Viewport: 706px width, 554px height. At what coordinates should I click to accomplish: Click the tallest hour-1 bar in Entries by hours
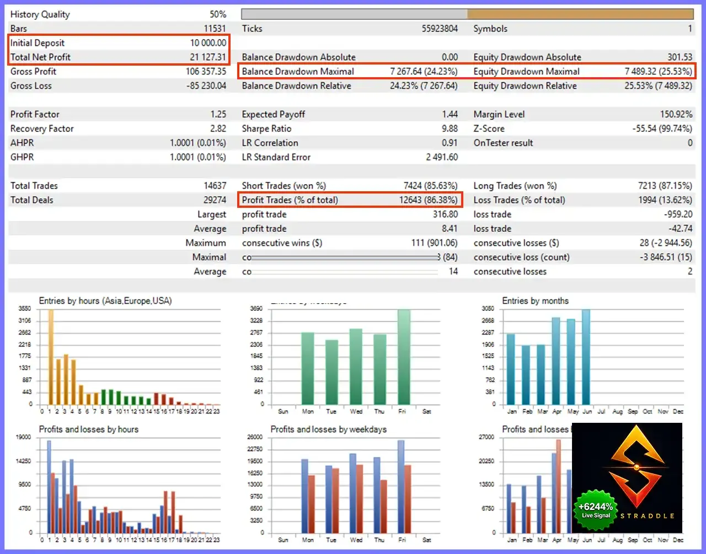coord(50,357)
